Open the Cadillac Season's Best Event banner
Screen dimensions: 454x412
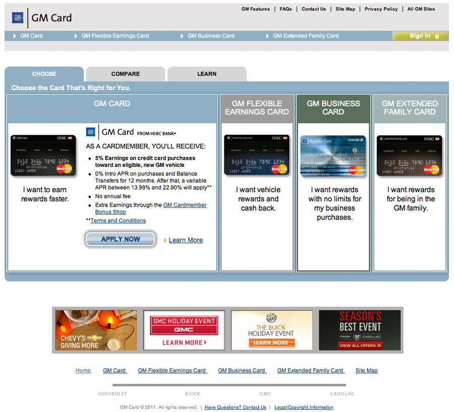point(360,330)
